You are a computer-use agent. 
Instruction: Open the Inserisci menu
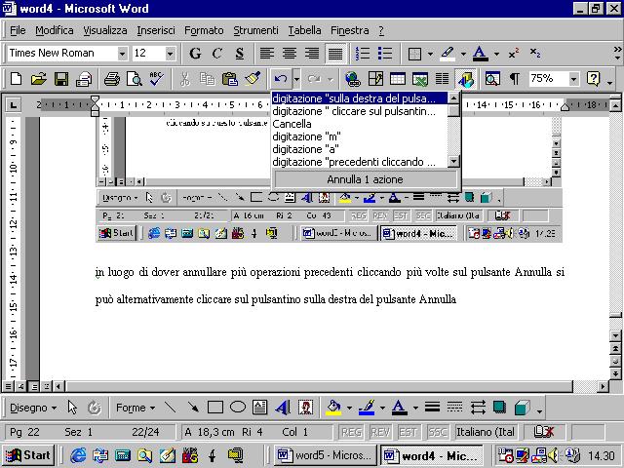[156, 30]
